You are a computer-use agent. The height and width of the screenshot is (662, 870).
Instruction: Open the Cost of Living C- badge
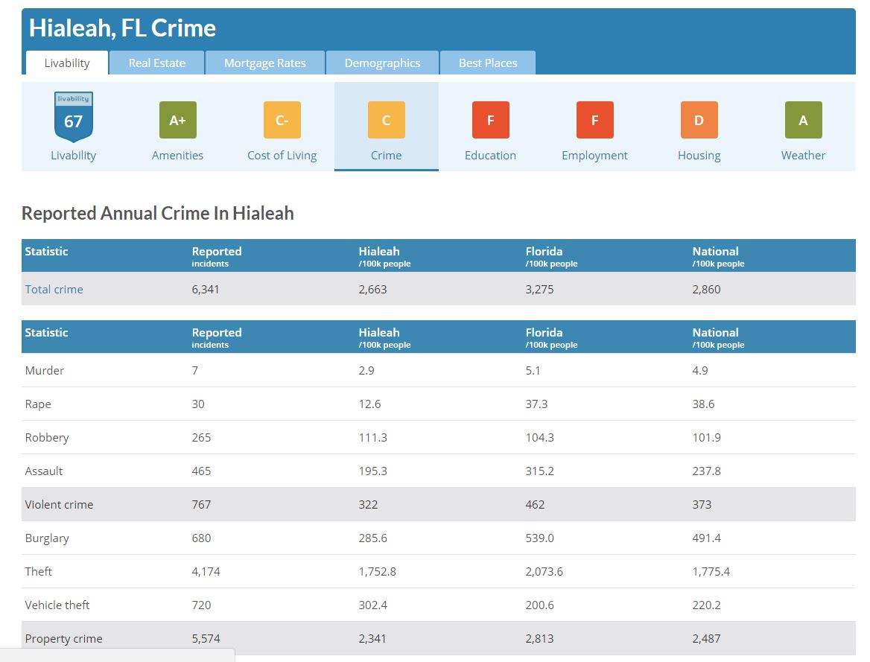tap(282, 120)
